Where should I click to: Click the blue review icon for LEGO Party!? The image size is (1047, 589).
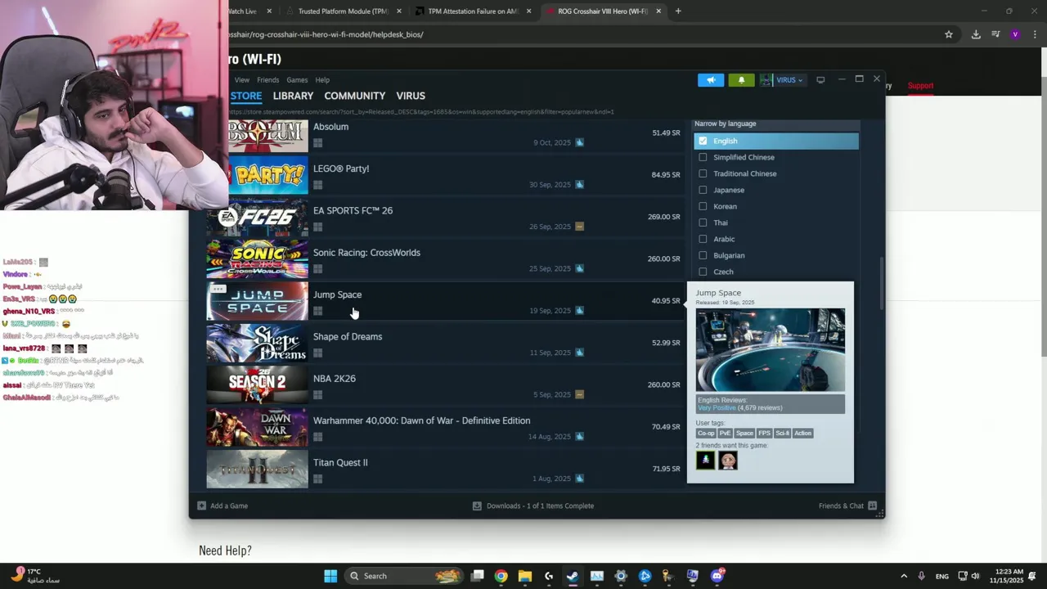click(579, 185)
